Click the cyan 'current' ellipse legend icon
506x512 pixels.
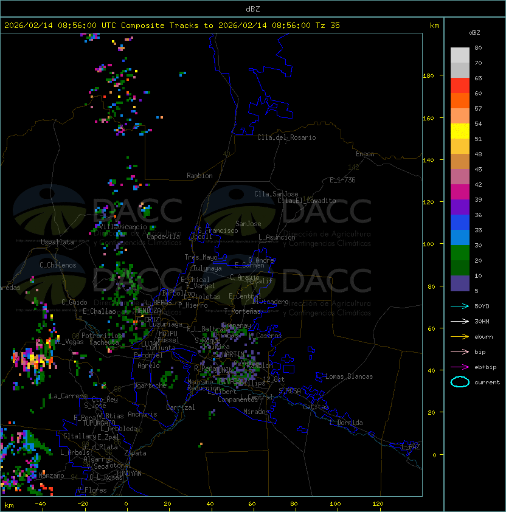coord(460,382)
